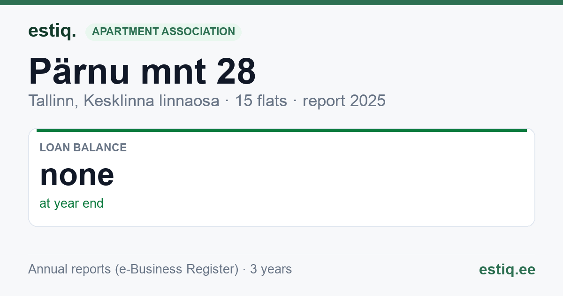Click the Pärnu mnt 28 heading
The height and width of the screenshot is (296, 563).
click(x=142, y=71)
